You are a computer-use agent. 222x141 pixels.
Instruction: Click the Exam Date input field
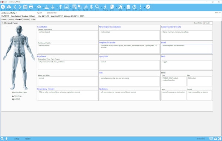coord(208,23)
